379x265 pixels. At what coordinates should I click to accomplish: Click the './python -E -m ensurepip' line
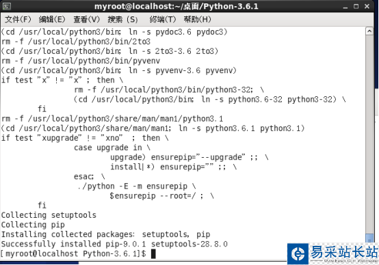click(137, 186)
